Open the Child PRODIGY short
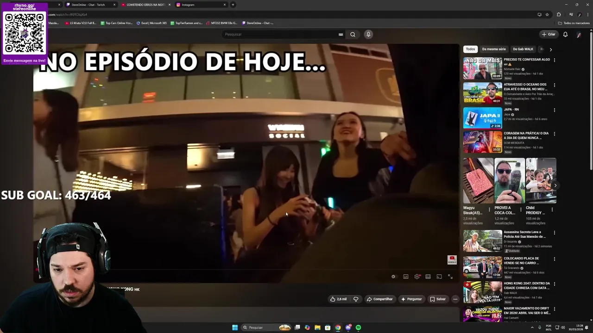 point(541,181)
